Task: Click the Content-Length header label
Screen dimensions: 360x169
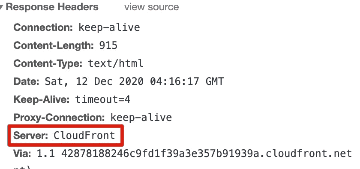Action: (54, 45)
